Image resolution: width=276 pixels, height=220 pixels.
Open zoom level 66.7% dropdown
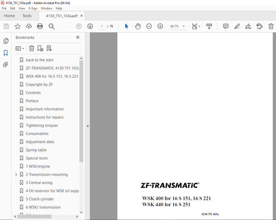point(183,26)
